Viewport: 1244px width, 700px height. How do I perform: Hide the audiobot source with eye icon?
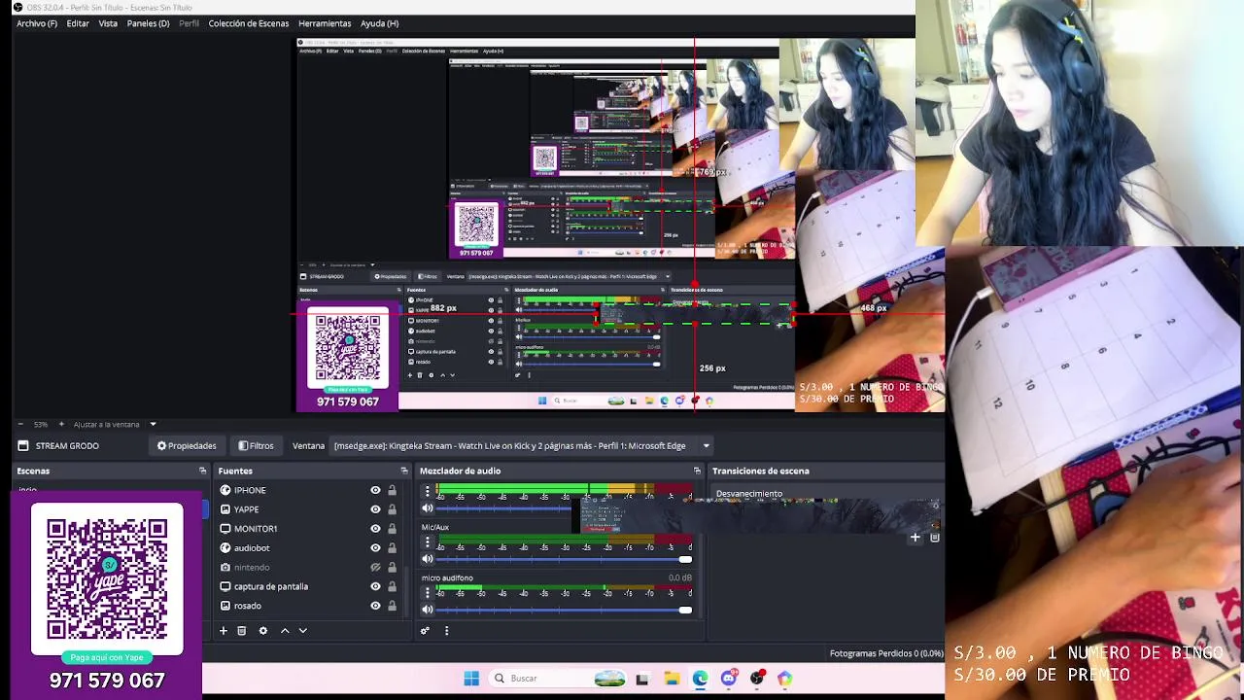click(x=375, y=548)
